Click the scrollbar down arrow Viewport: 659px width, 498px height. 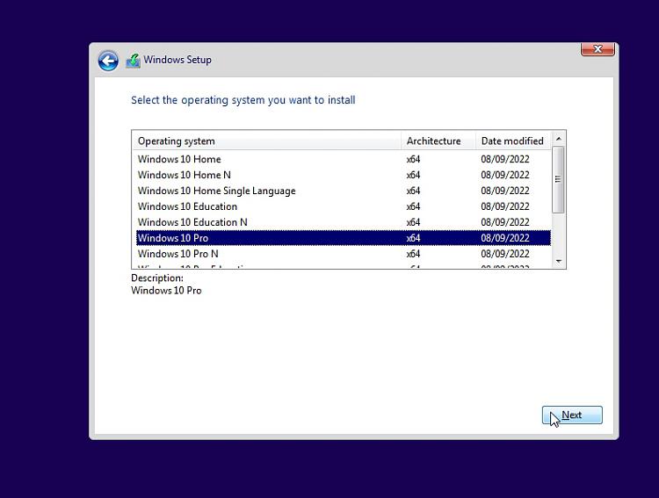[x=559, y=261]
